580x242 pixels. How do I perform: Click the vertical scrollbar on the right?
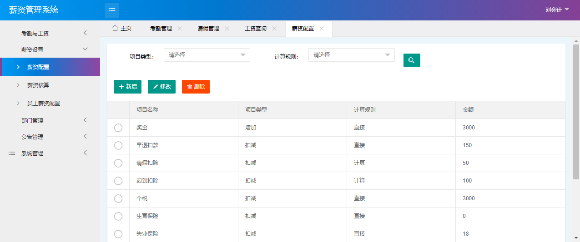pyautogui.click(x=576, y=114)
